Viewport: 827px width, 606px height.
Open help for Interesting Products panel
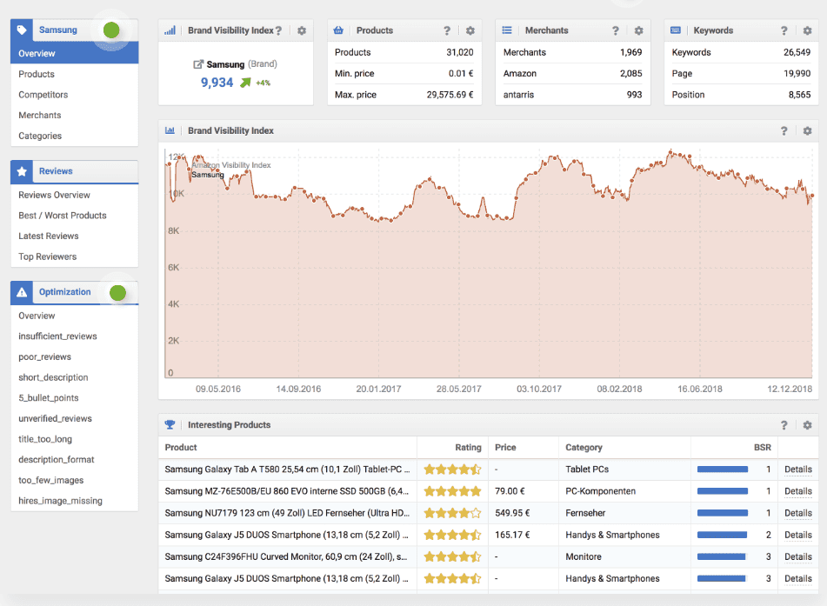(x=784, y=425)
